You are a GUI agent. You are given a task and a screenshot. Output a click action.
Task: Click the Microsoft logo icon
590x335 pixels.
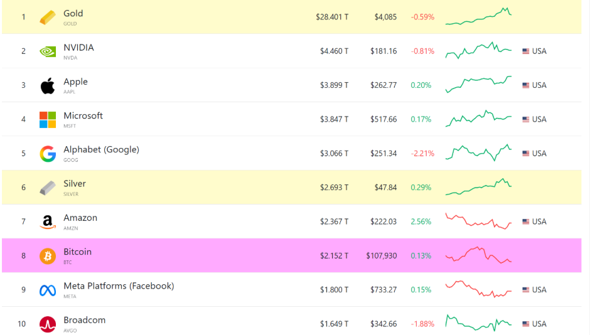pos(48,119)
